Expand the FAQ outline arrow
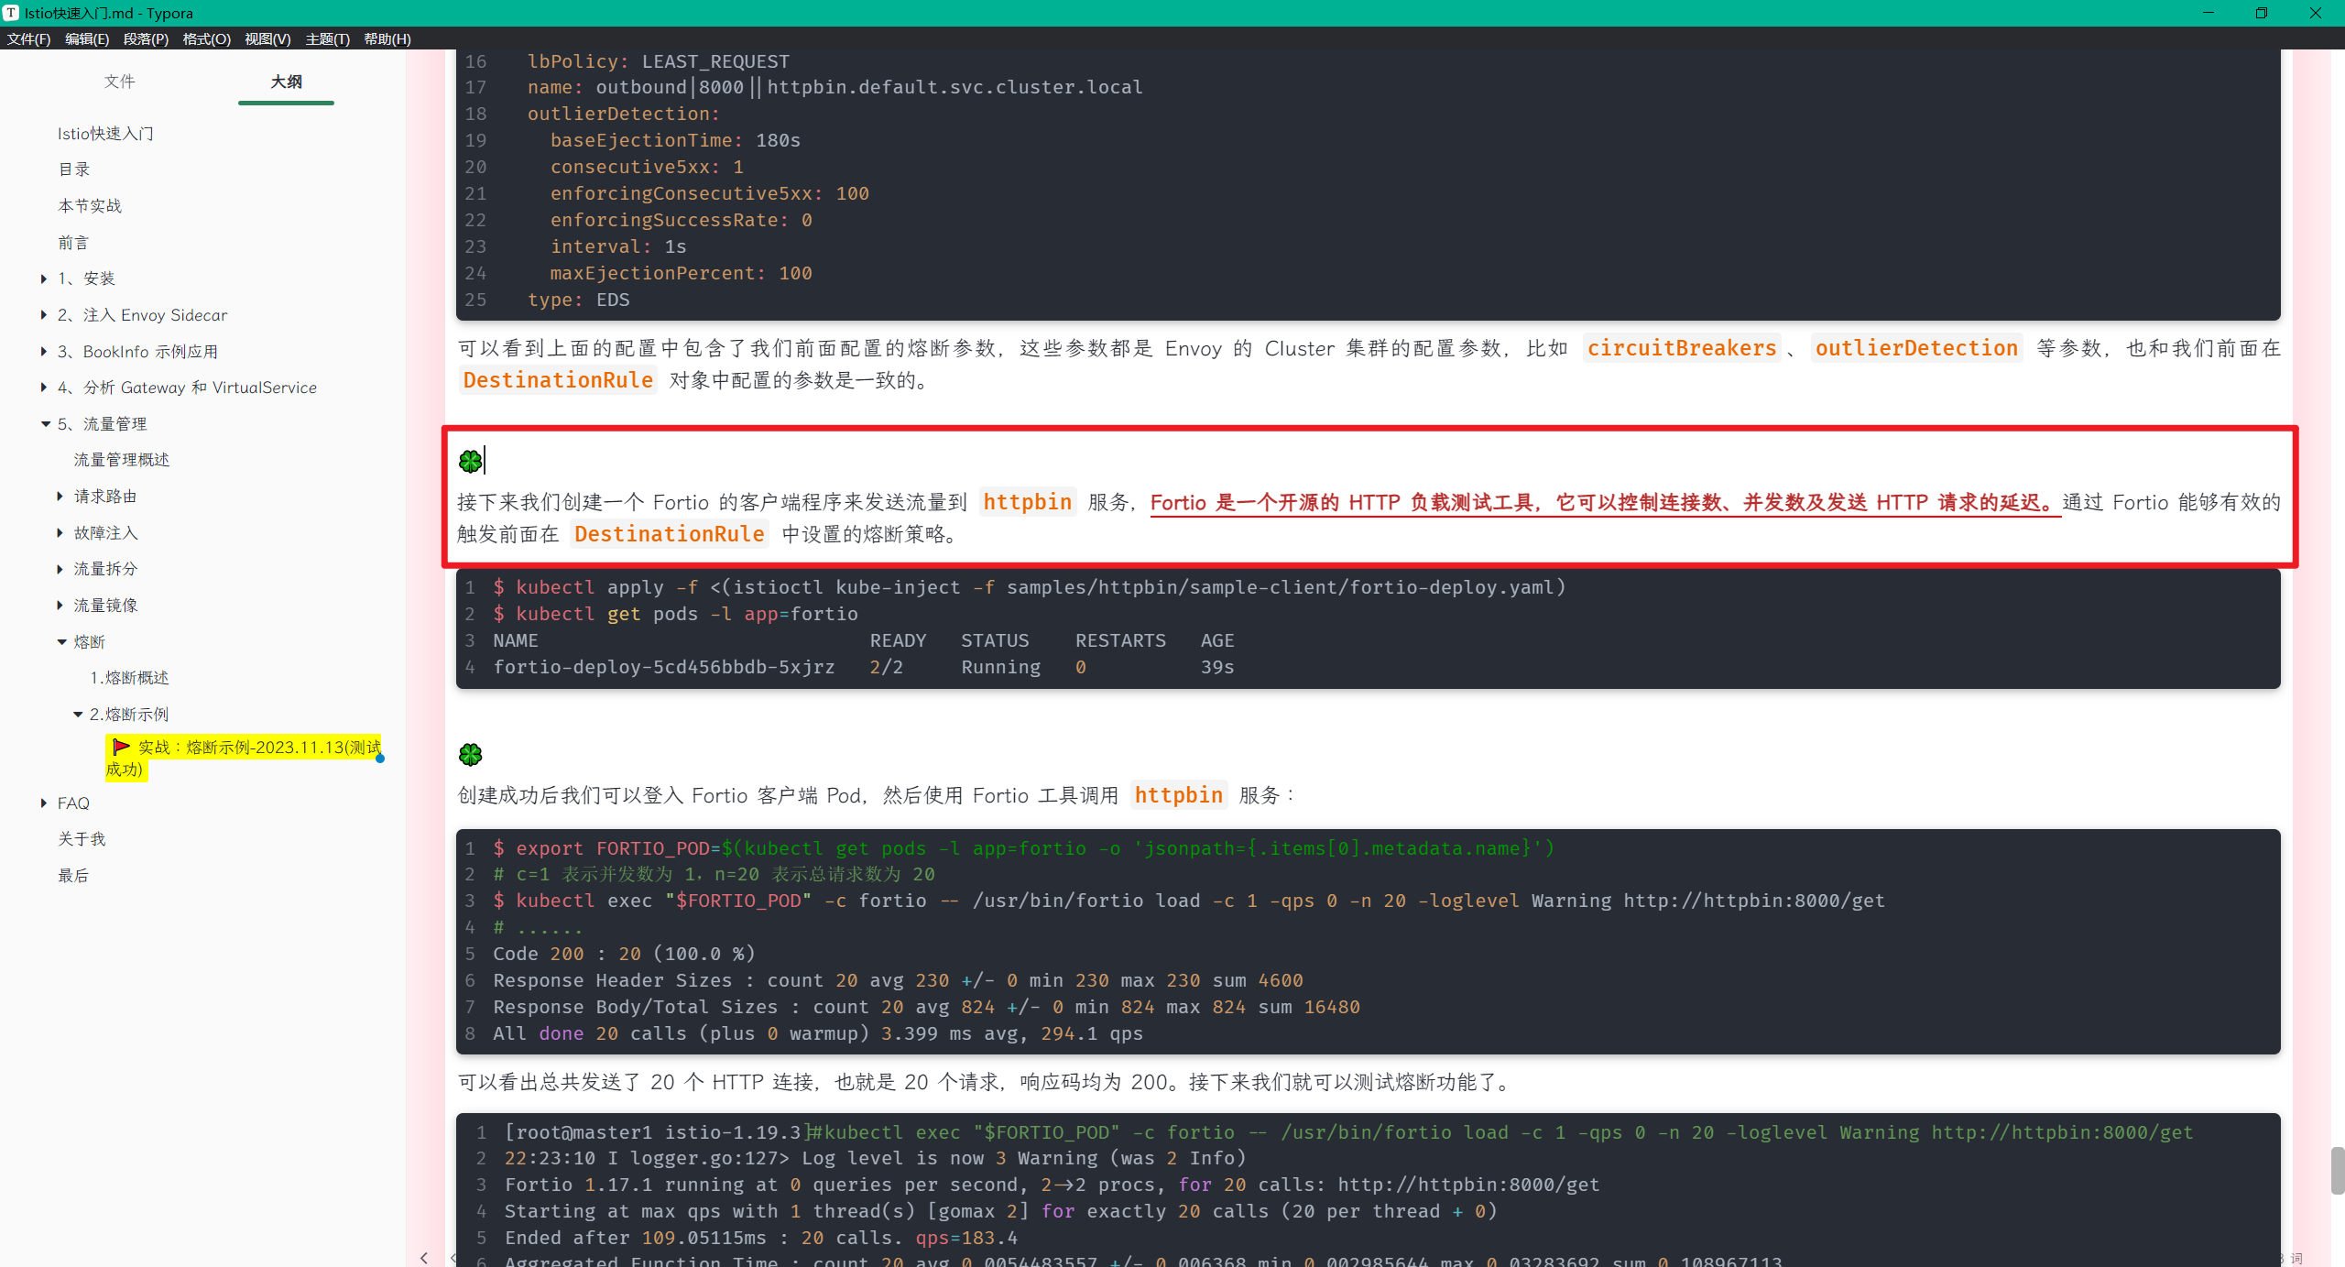Viewport: 2345px width, 1267px height. coord(44,803)
